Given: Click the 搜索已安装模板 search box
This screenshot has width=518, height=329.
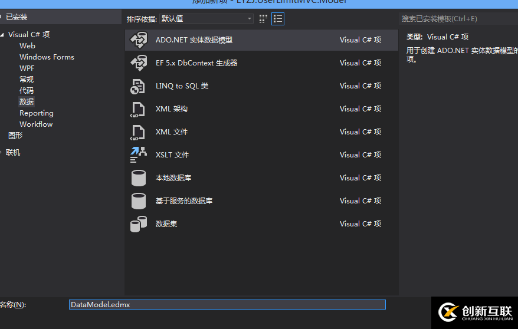Looking at the screenshot, I should coord(458,19).
